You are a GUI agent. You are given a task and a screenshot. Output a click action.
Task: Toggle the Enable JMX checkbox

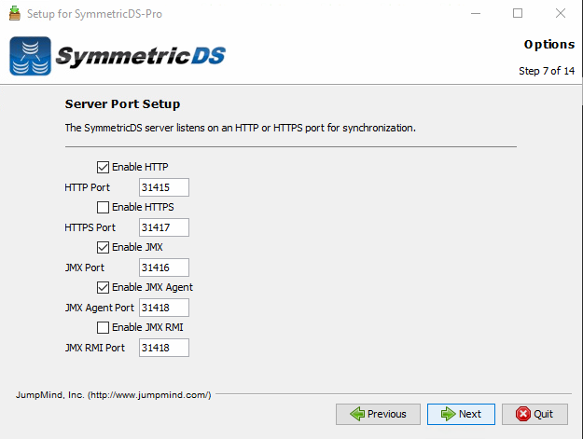(x=103, y=247)
